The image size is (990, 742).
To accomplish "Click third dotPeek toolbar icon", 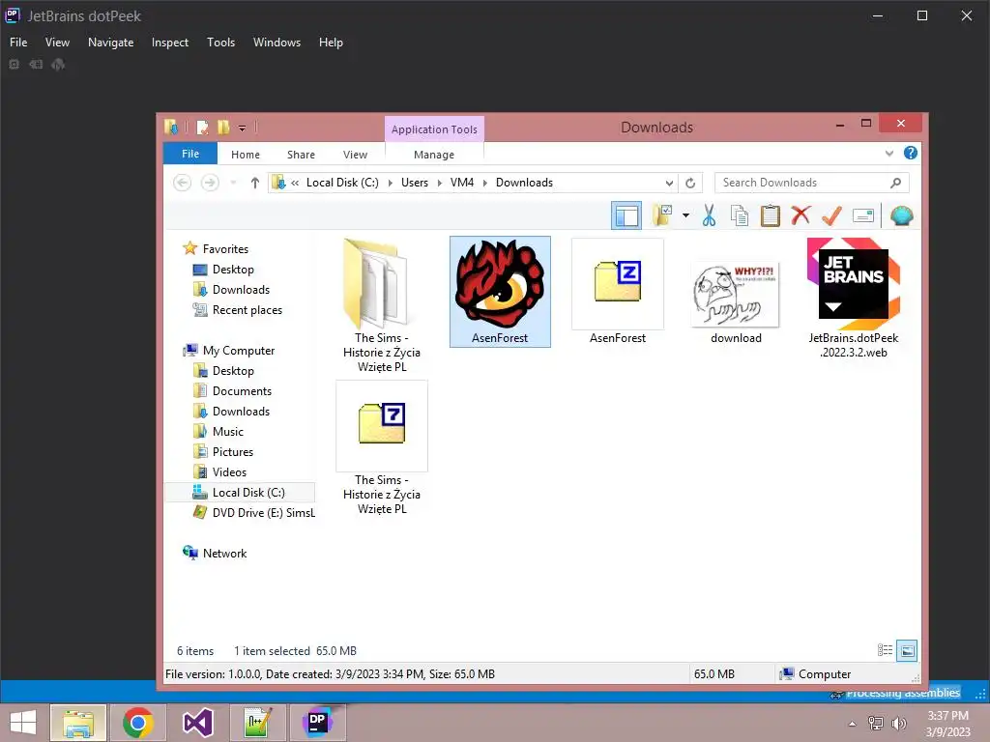I will tap(58, 65).
